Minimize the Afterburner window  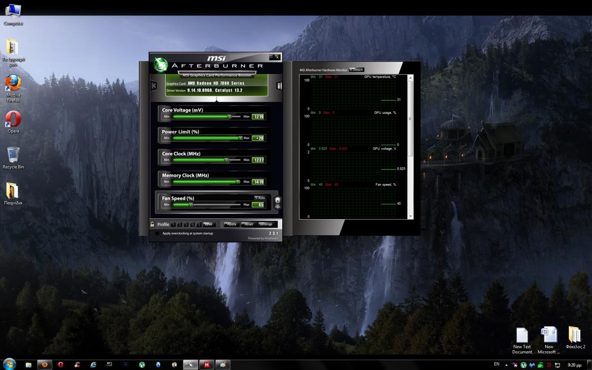(x=271, y=57)
